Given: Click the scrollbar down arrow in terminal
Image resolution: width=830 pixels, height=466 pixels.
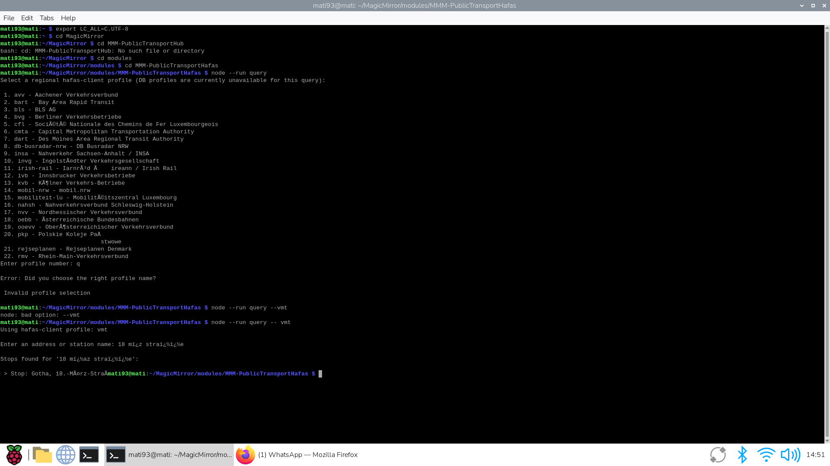Looking at the screenshot, I should pyautogui.click(x=827, y=441).
